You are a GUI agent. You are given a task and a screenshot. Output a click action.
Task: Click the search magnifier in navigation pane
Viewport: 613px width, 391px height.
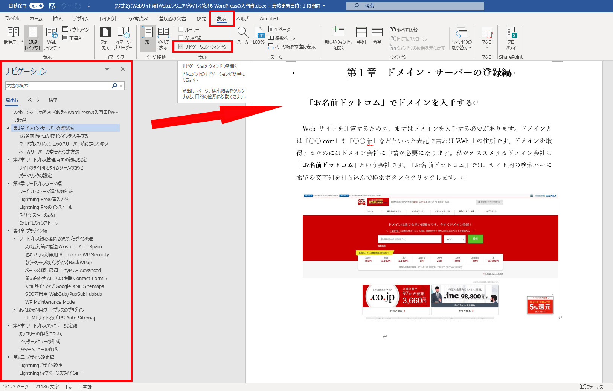click(114, 86)
